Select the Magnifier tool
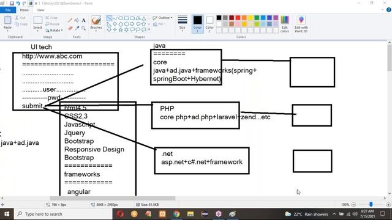Screen dimensions: 392x220 [83, 28]
